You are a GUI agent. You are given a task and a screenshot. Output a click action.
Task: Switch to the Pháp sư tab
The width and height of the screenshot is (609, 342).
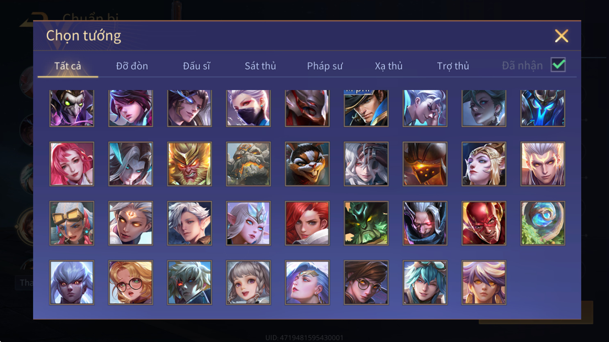click(325, 66)
